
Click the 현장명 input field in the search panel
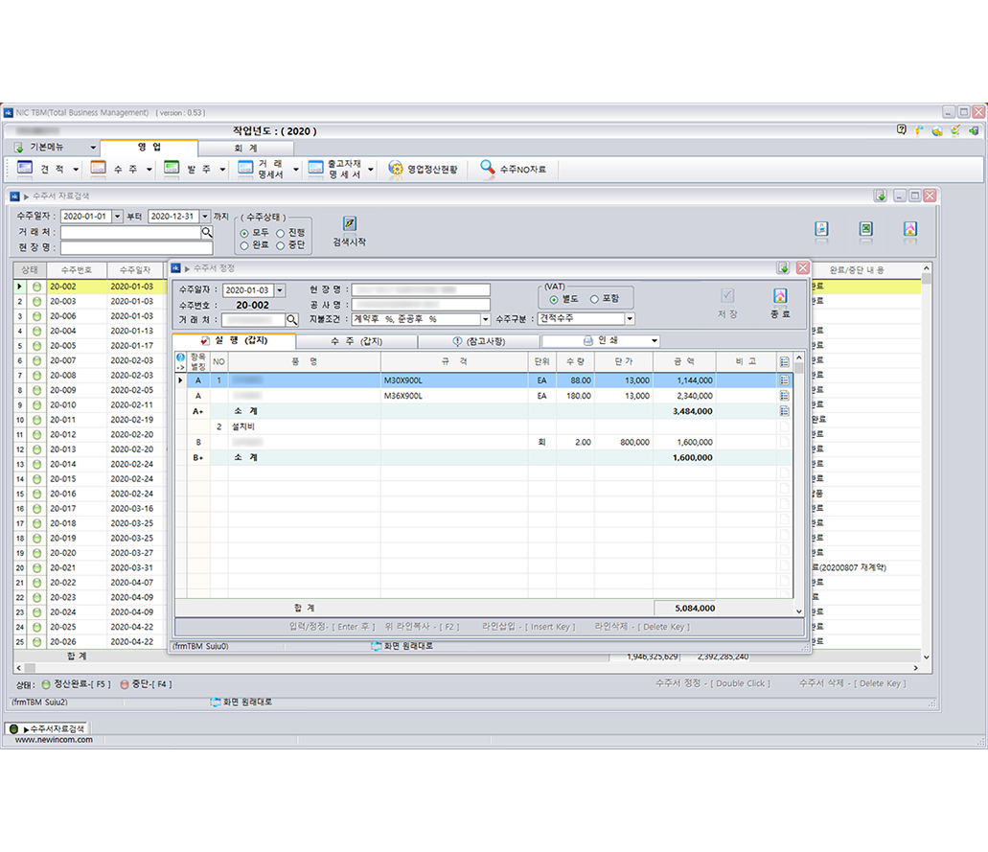[137, 248]
